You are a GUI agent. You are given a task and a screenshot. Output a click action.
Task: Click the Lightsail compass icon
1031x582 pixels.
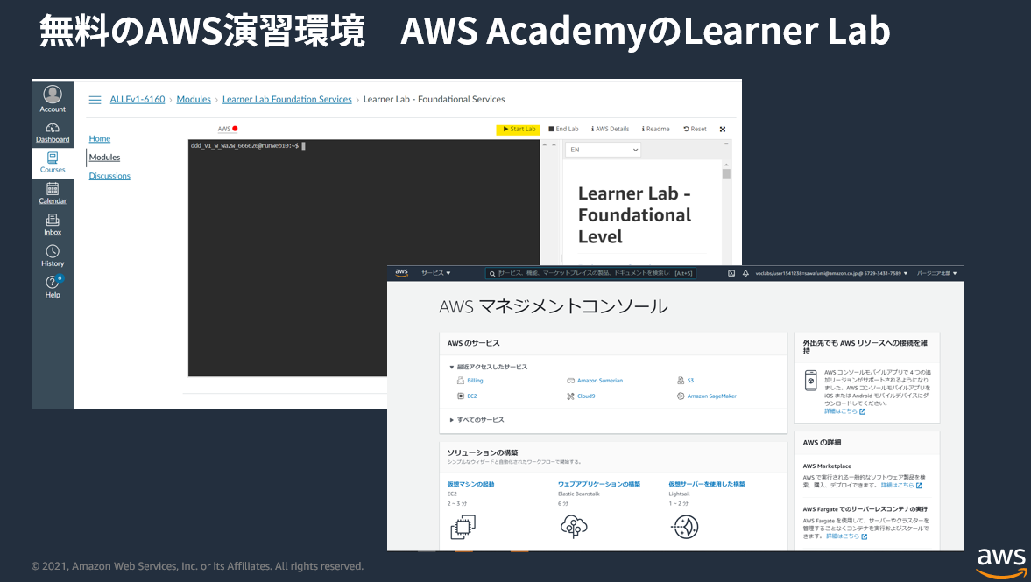coord(685,527)
